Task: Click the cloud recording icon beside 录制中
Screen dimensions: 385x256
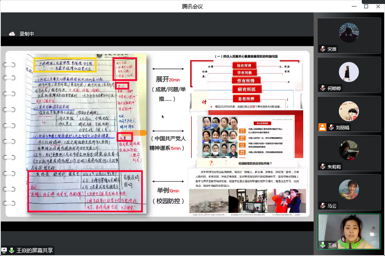Action: coord(12,34)
